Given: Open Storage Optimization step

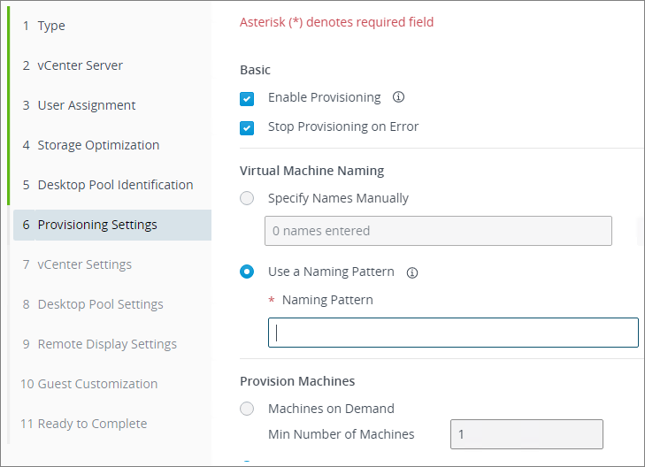Looking at the screenshot, I should coord(98,145).
